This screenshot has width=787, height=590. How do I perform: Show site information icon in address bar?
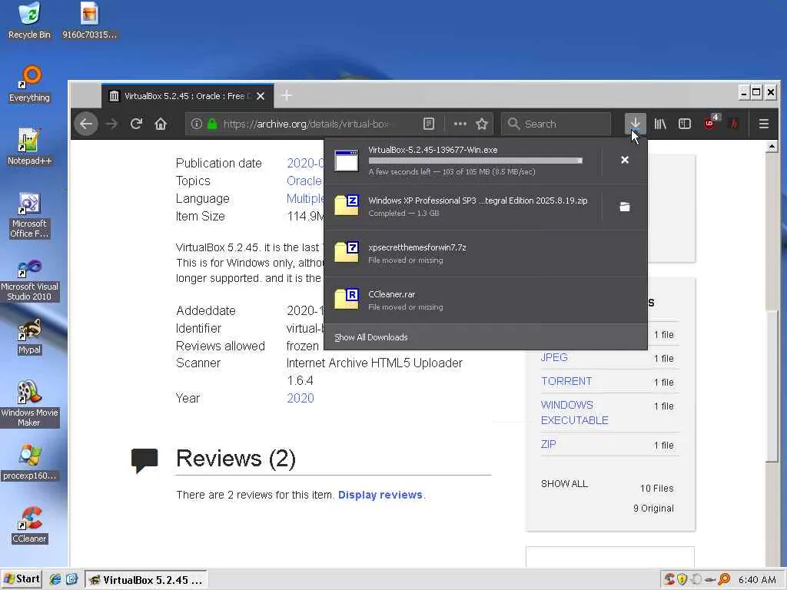(196, 124)
